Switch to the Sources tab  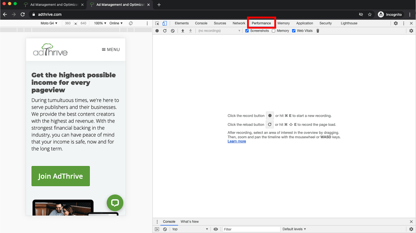[220, 23]
